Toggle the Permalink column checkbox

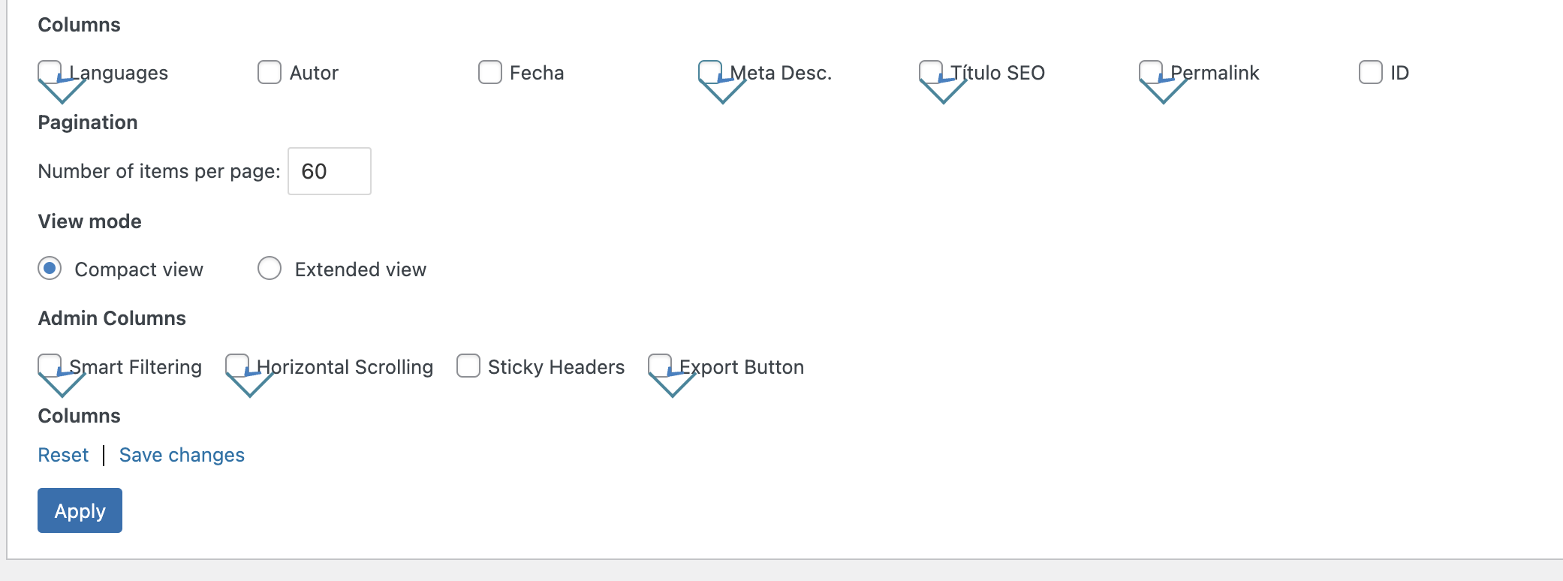[1151, 73]
